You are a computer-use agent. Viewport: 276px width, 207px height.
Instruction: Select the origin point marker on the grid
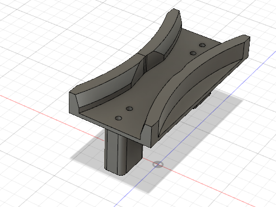pos(158,164)
